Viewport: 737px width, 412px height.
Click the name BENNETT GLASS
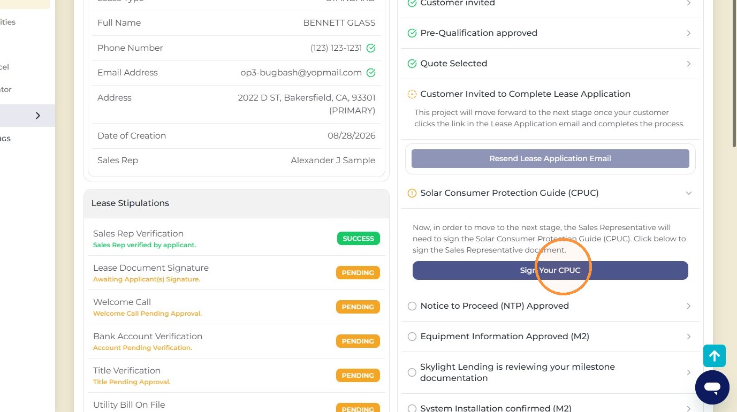point(339,23)
